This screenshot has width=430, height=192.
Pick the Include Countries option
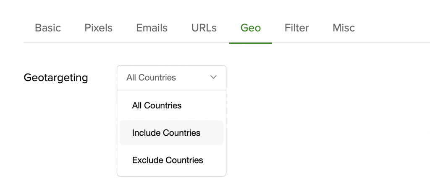click(166, 133)
